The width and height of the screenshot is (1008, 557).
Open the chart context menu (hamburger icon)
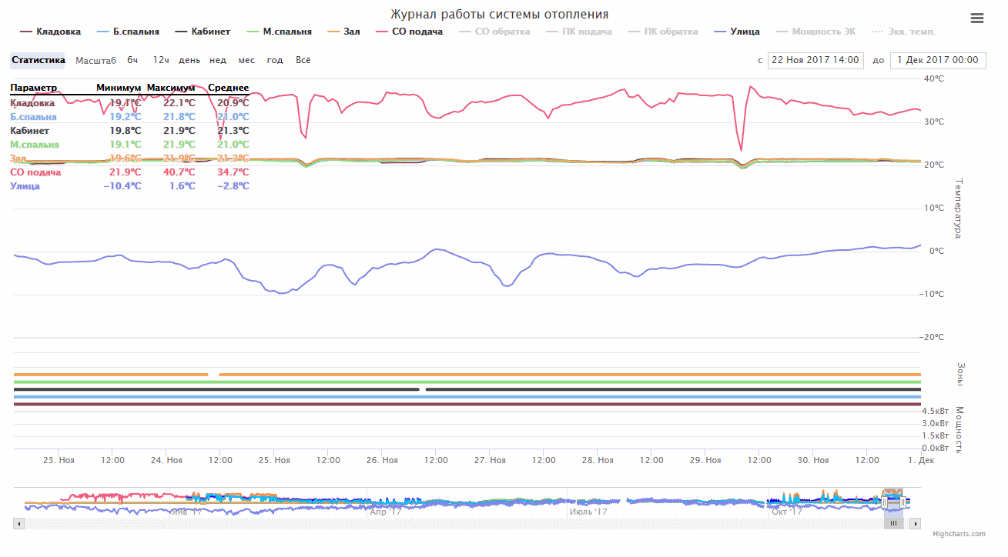[x=977, y=18]
